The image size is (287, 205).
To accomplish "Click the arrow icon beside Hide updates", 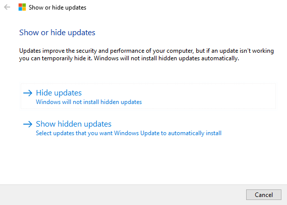I will pyautogui.click(x=28, y=93).
